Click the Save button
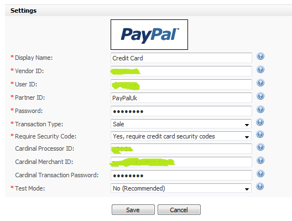The image size is (292, 221). click(133, 210)
